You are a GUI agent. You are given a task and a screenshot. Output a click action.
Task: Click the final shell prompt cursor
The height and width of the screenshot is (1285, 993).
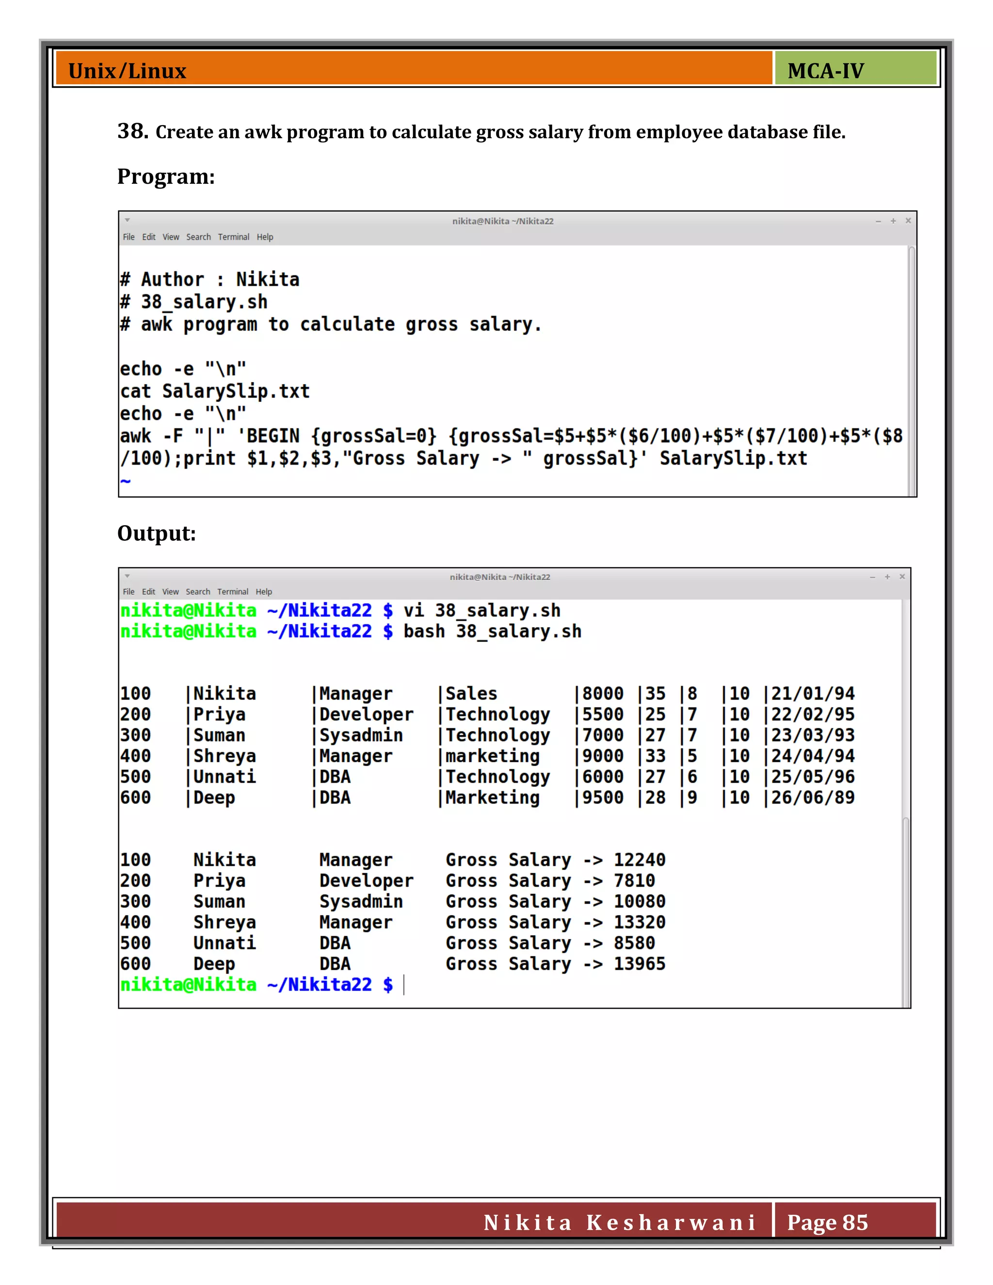tap(404, 985)
